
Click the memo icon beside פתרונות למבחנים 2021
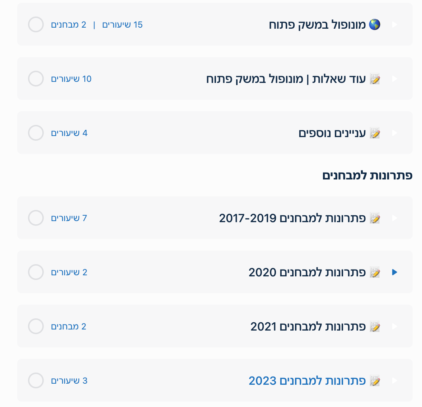375,327
